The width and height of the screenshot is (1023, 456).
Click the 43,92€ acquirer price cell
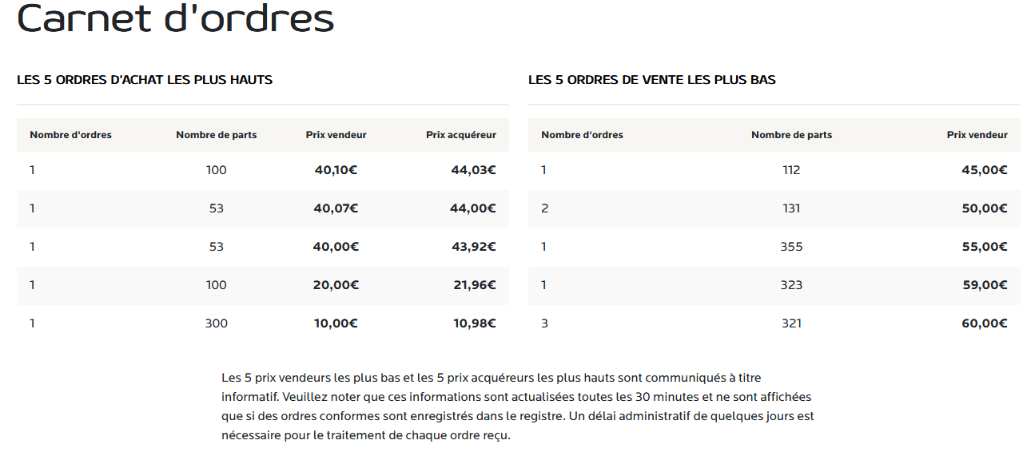(x=474, y=247)
